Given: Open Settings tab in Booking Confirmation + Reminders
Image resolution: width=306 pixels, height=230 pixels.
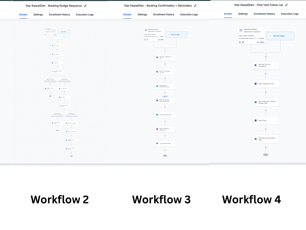Looking at the screenshot, I should tap(142, 14).
